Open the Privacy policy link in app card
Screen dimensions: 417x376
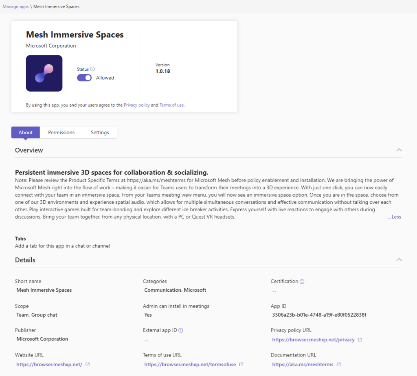click(136, 105)
